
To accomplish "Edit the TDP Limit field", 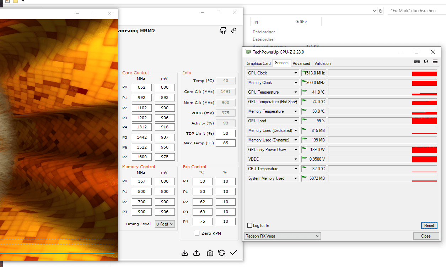I will coord(226,133).
